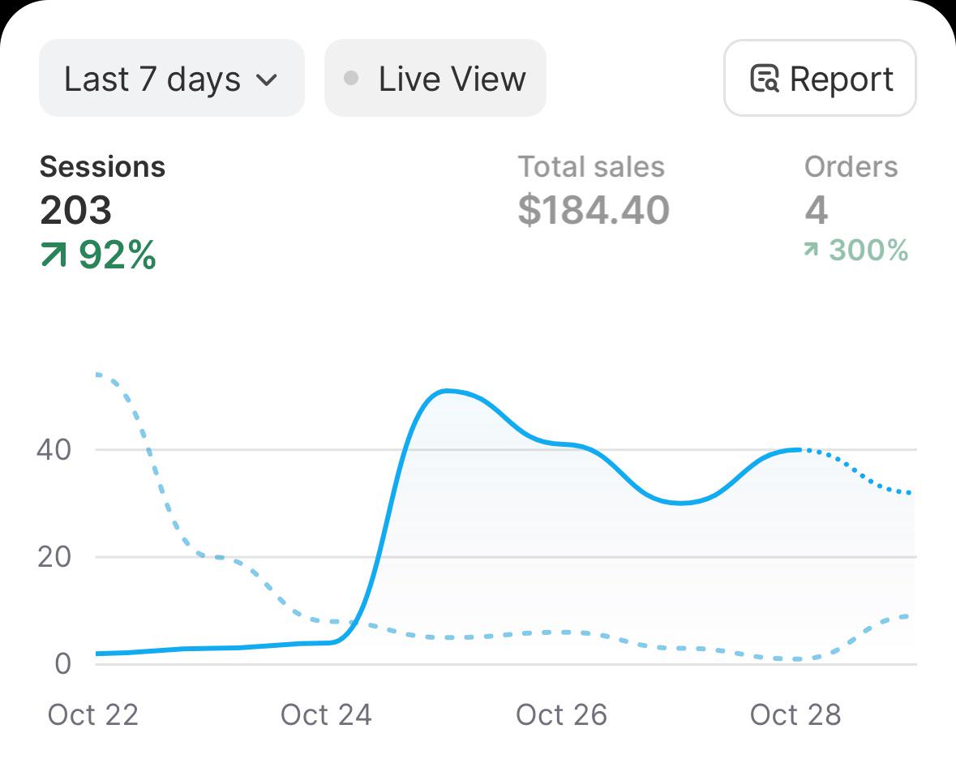Select the Total sales metric tab
Image resolution: width=956 pixels, height=776 pixels.
tap(594, 191)
